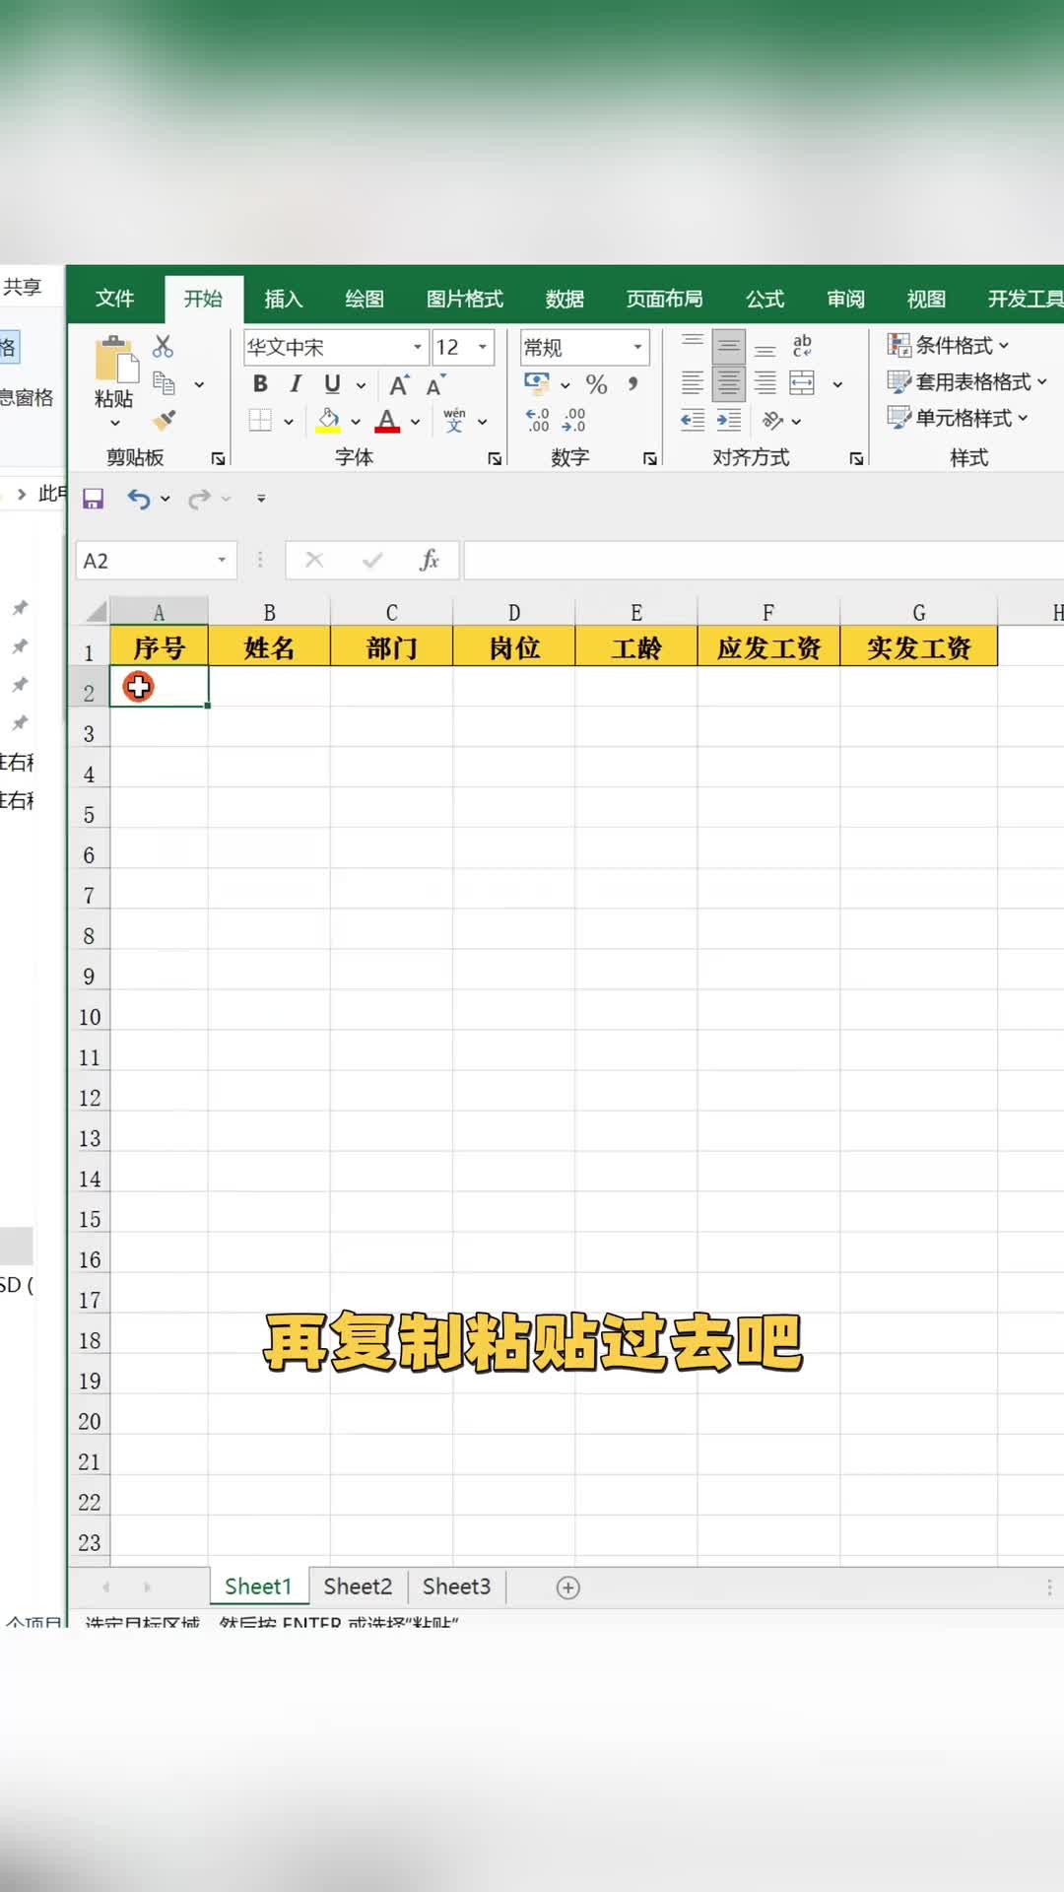Toggle italic formatting
Viewport: 1064px width, 1892px height.
295,384
